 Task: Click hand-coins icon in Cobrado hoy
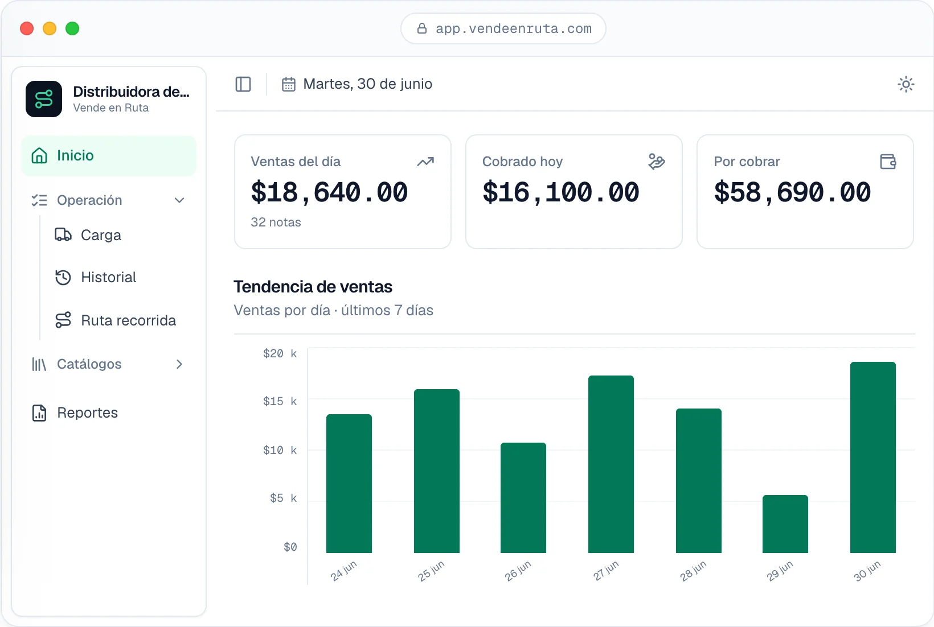click(x=657, y=162)
